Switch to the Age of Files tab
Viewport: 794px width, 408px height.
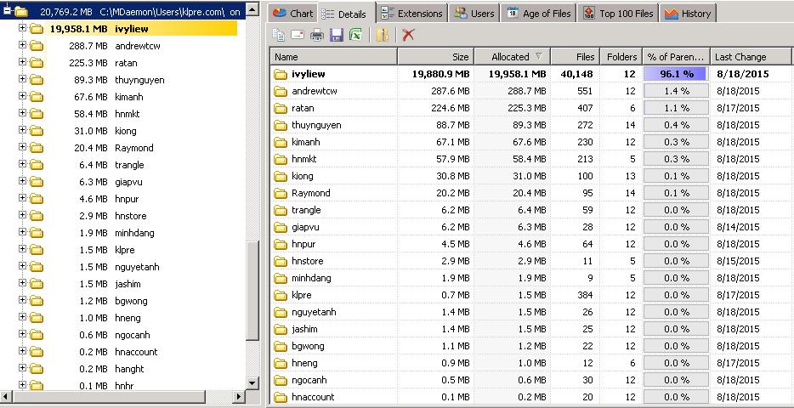click(x=539, y=13)
